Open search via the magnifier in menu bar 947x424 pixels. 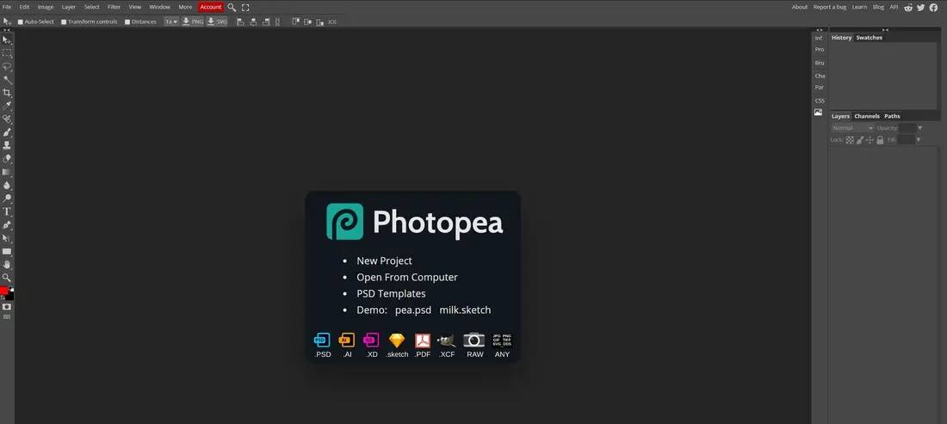tap(232, 7)
